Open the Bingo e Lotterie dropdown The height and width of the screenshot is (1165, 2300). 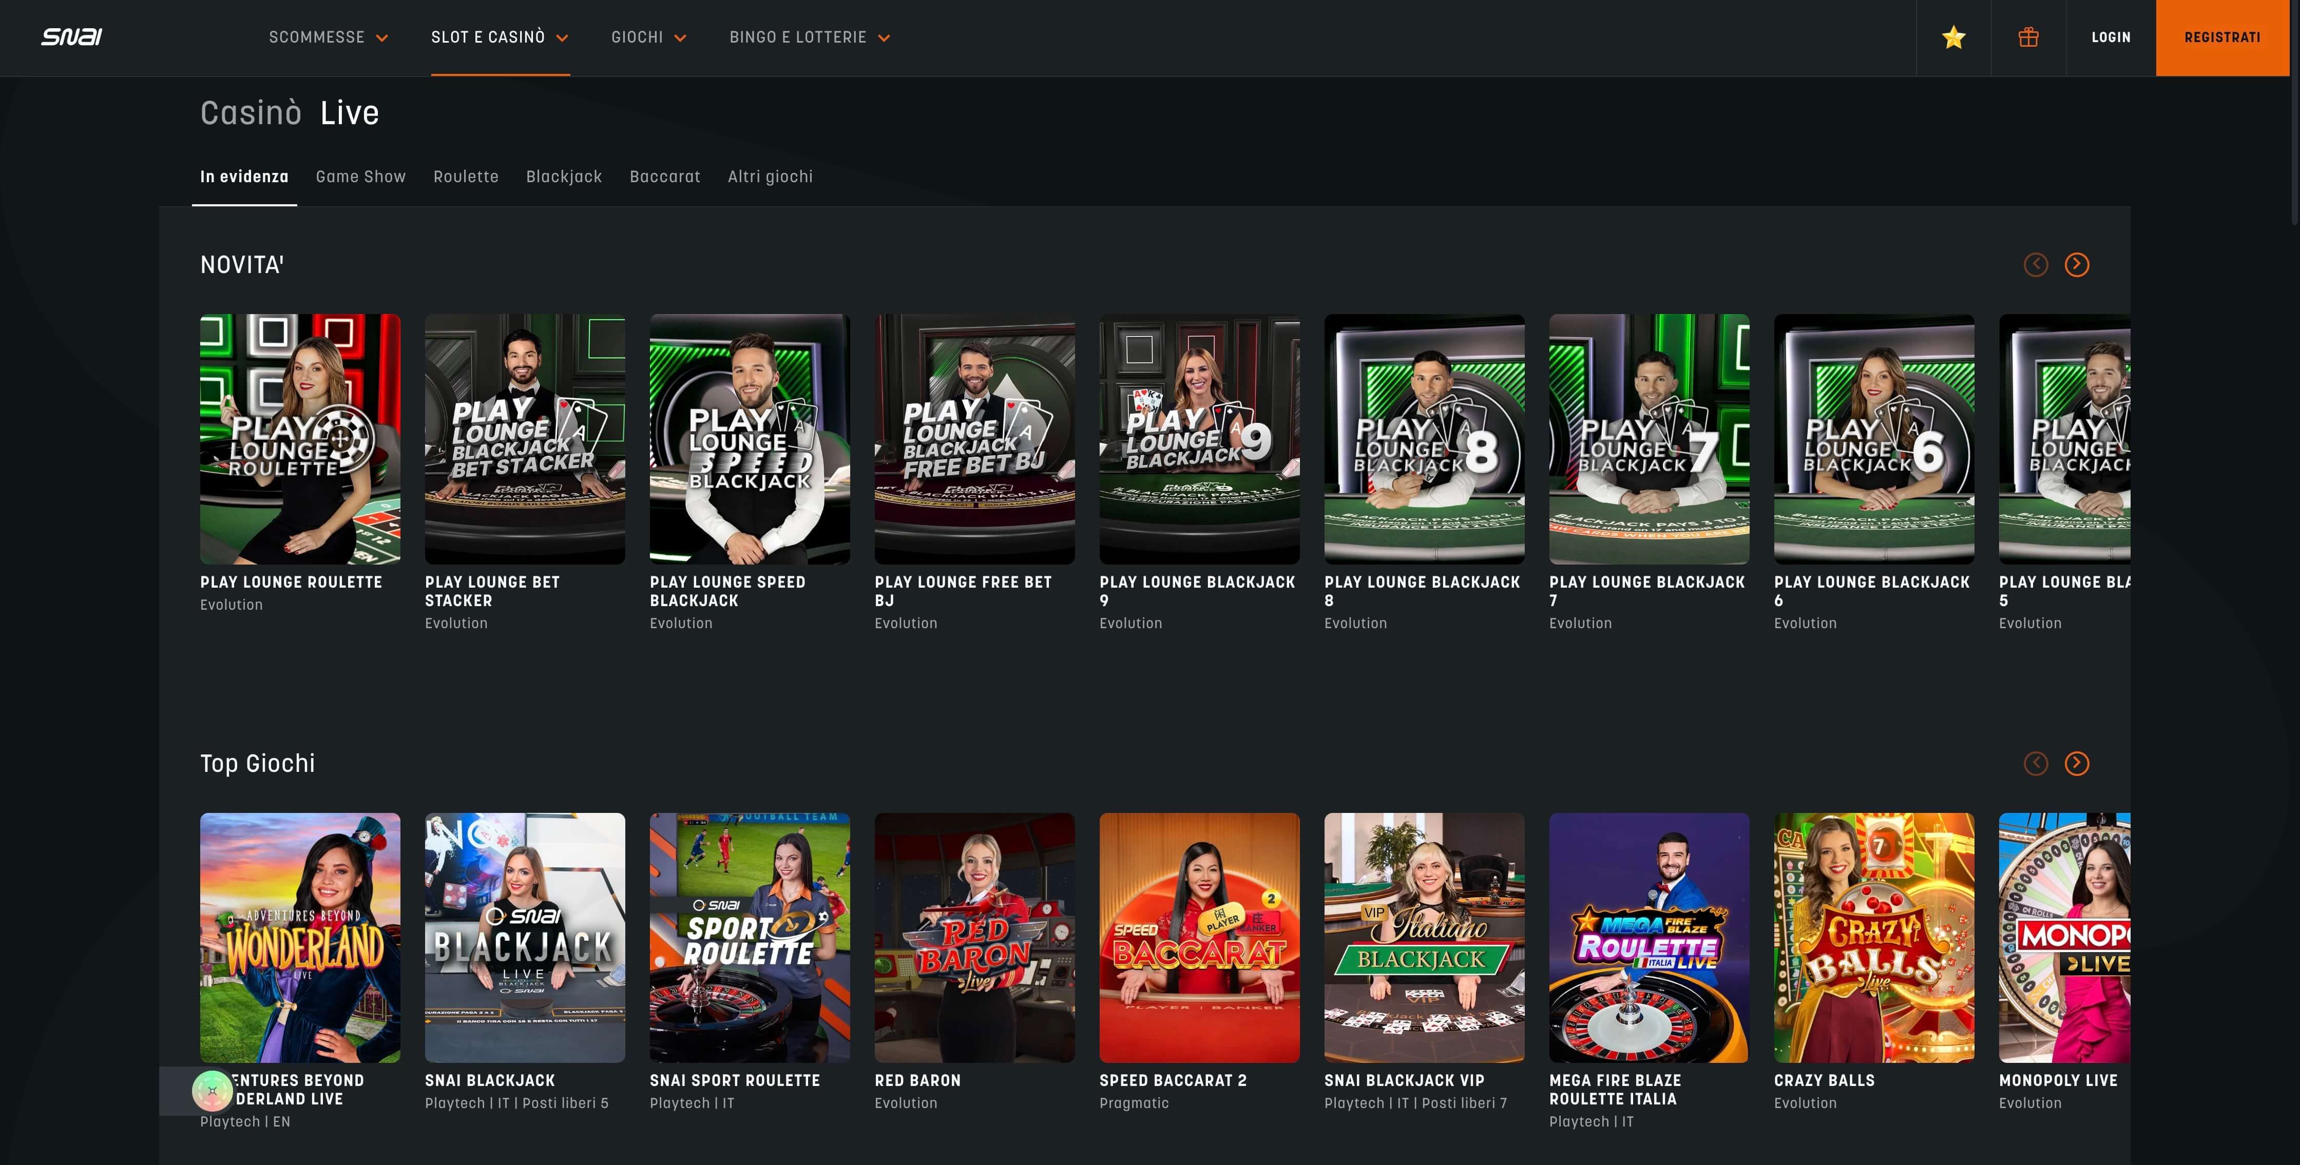tap(809, 37)
